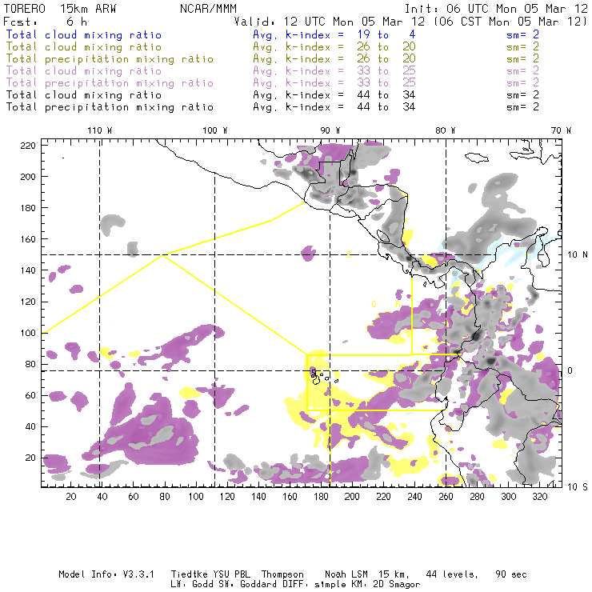Click '90 sec' in model info line
Screen dimensions: 592x592
[511, 574]
